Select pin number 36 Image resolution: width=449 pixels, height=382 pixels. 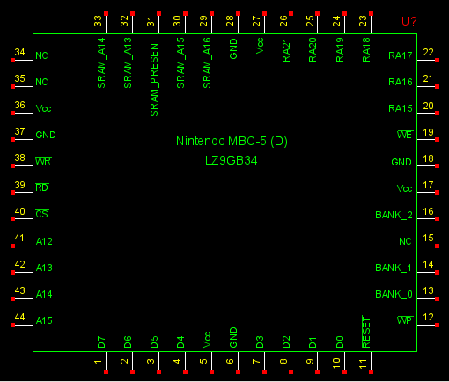coord(19,105)
